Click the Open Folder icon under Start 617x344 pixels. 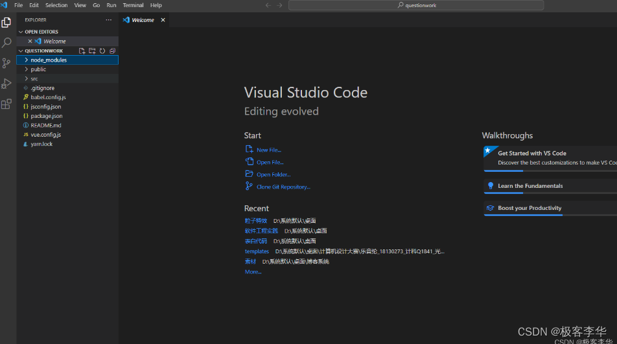pyautogui.click(x=249, y=174)
